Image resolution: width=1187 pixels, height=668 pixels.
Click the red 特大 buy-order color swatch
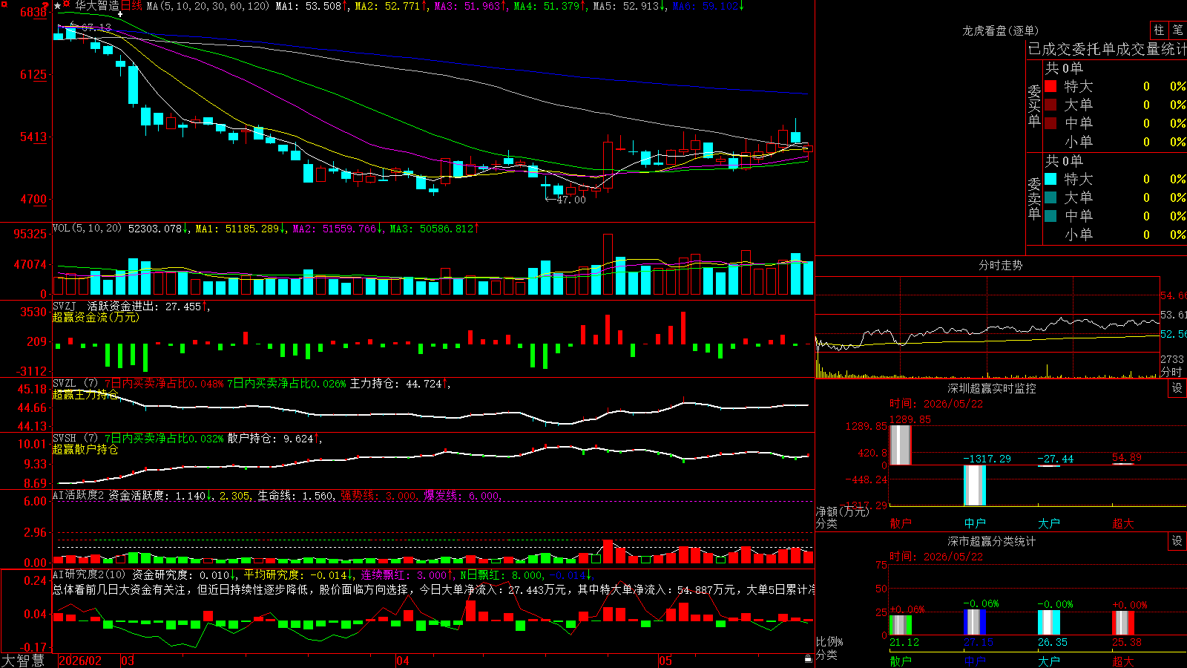tap(1050, 86)
